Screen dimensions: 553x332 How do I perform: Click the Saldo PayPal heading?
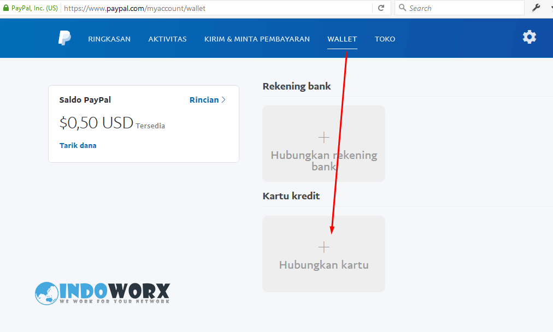tap(85, 100)
